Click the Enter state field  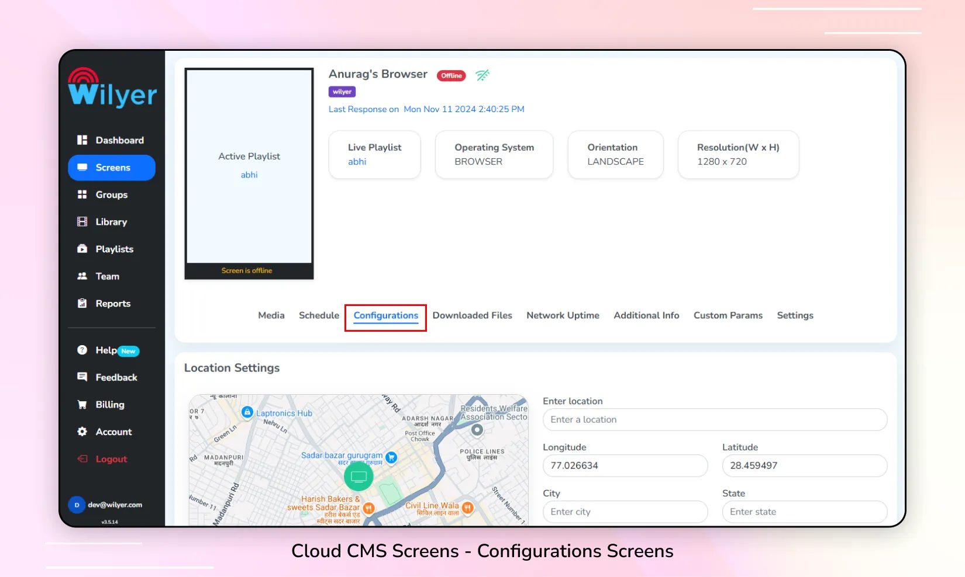pyautogui.click(x=805, y=512)
